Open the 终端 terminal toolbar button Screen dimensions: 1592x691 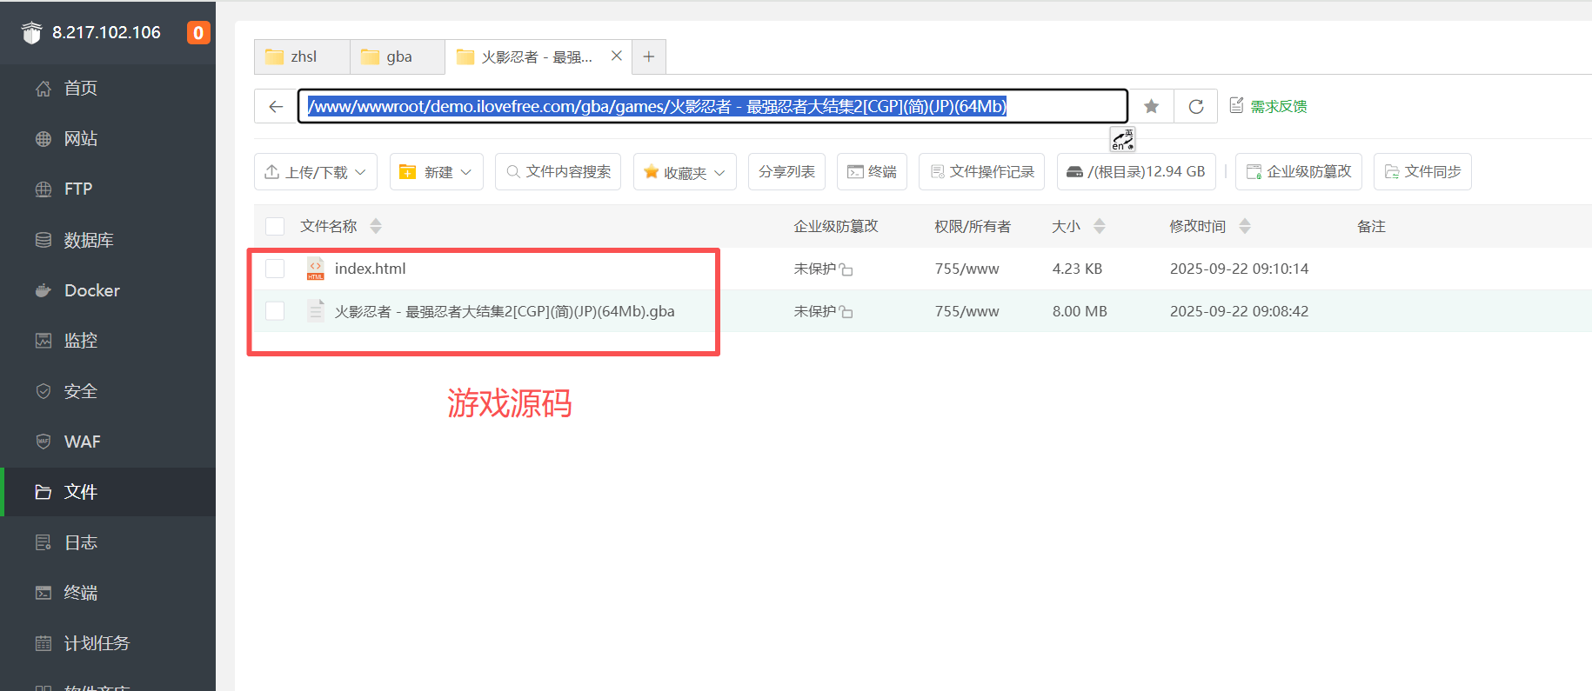(872, 172)
